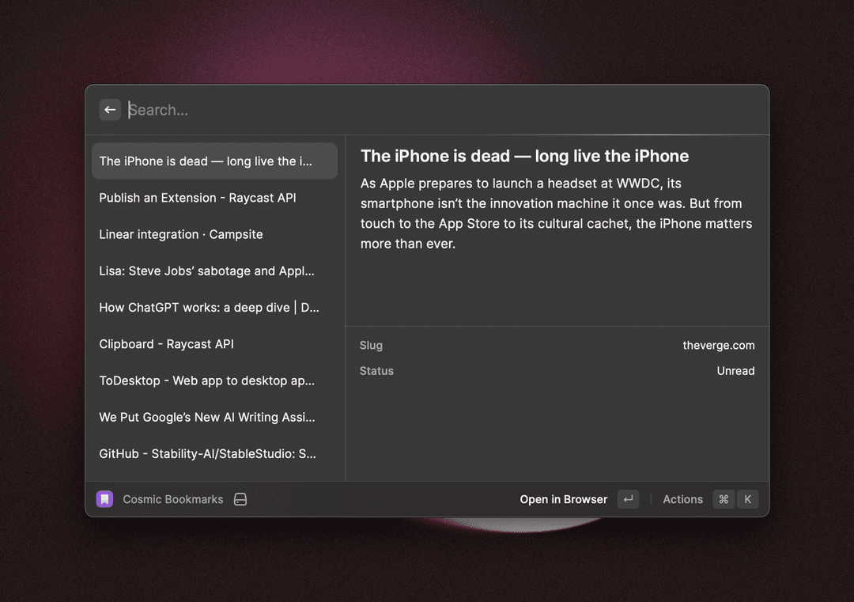
Task: Click the article description starting "As Apple prepares"
Action: pyautogui.click(x=556, y=214)
